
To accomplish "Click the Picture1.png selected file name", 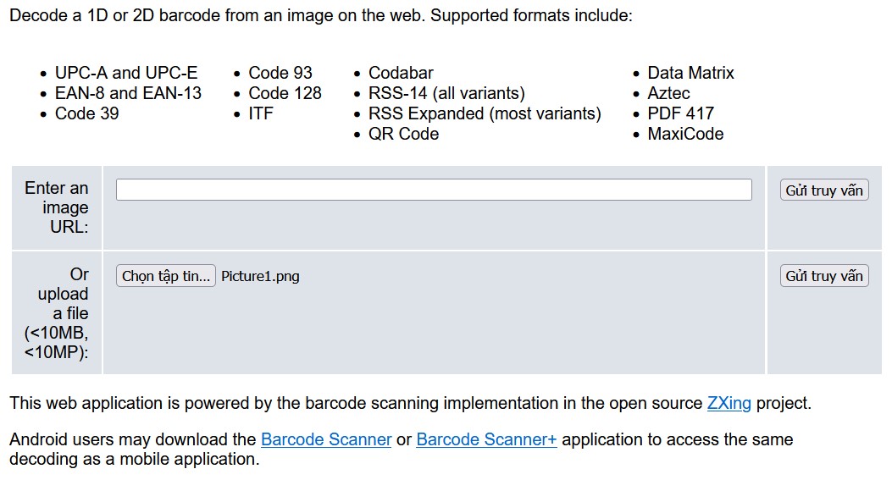I will click(x=260, y=276).
